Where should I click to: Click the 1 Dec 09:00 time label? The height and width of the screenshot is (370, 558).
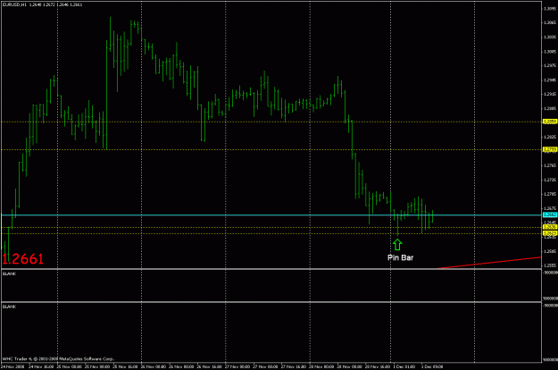click(432, 366)
